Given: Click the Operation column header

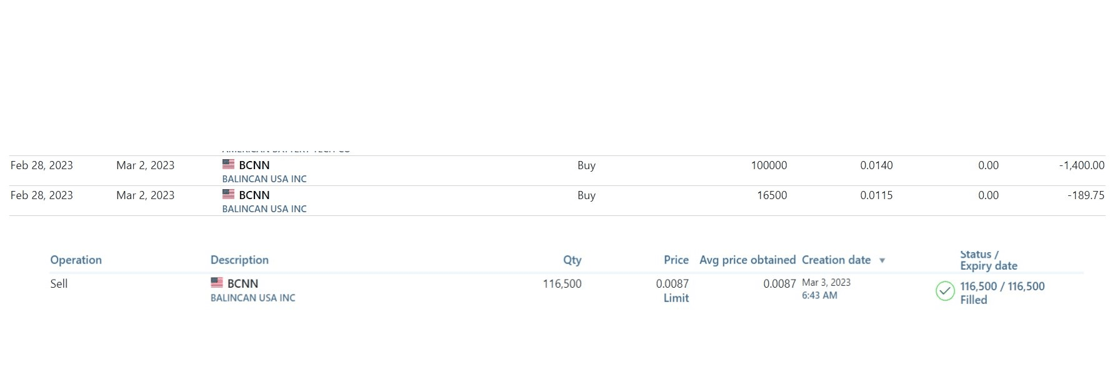Looking at the screenshot, I should (76, 260).
